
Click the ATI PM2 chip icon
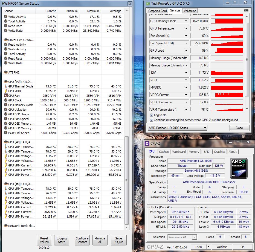pos(6,72)
